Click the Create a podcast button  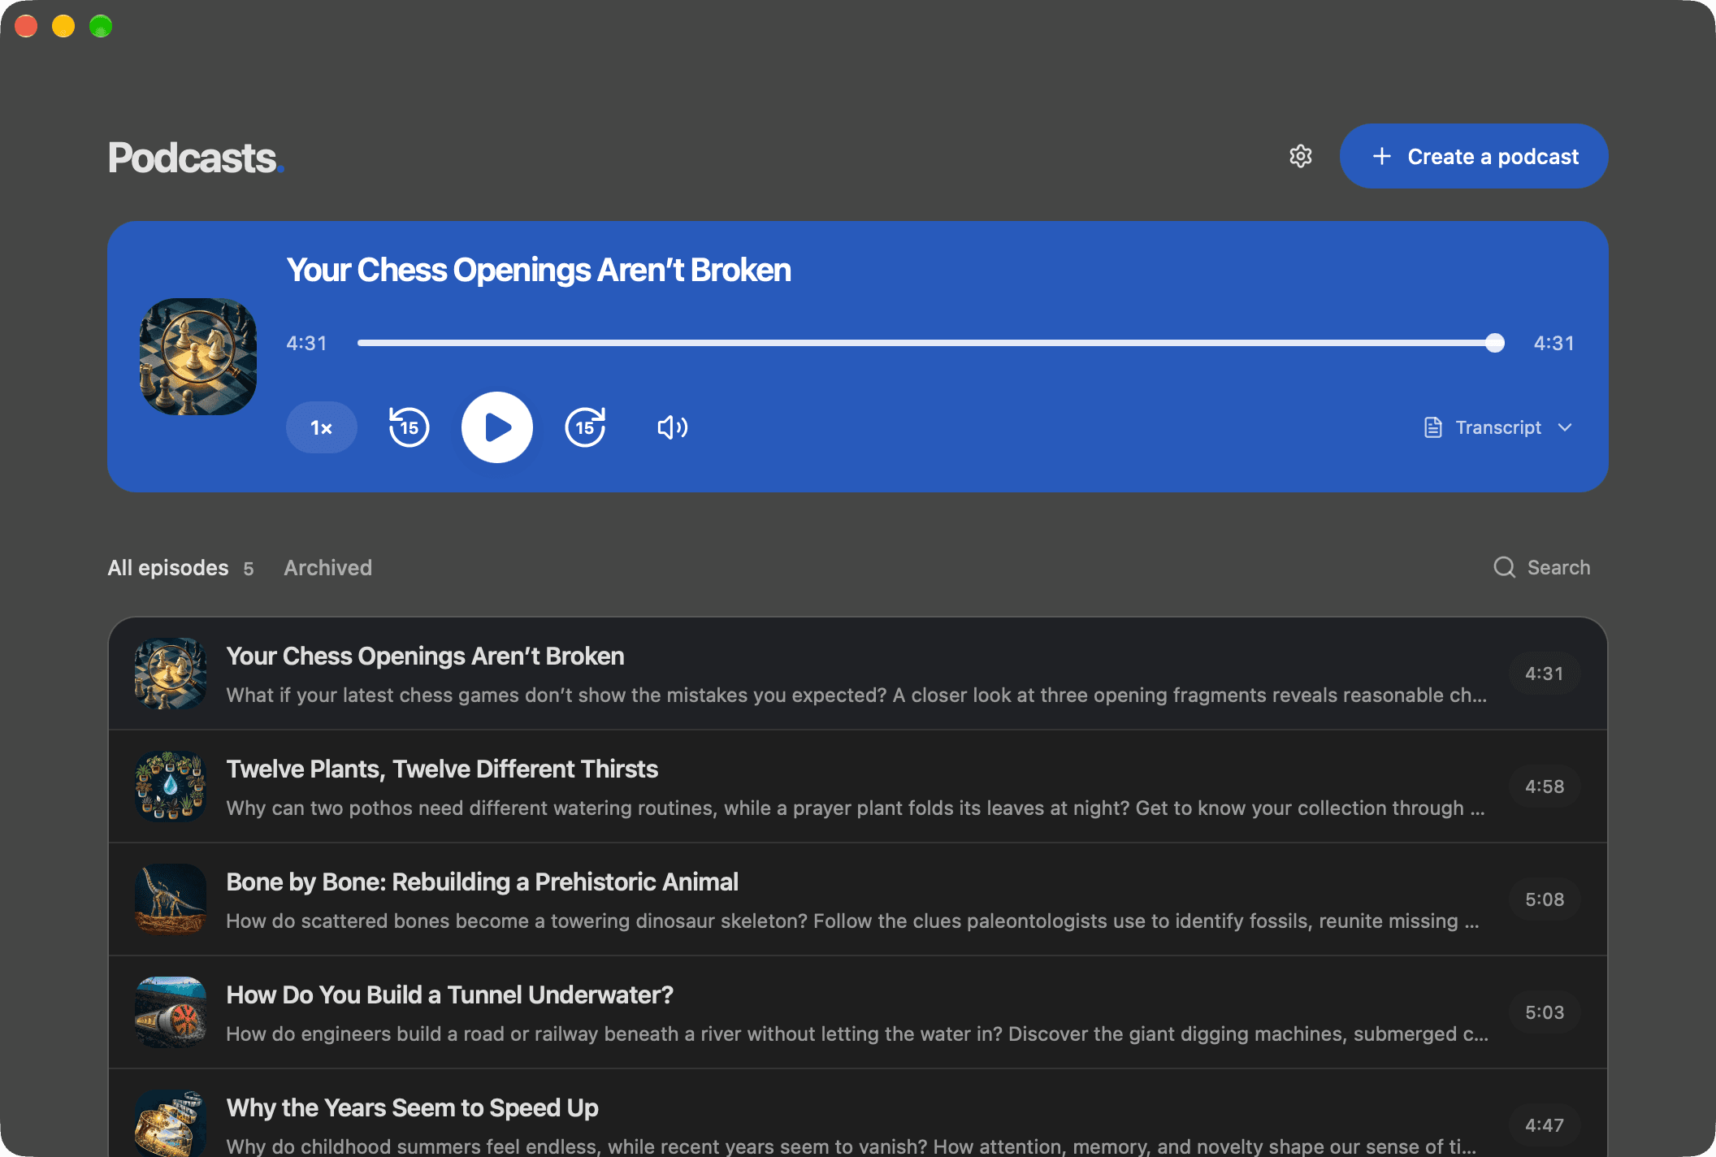coord(1474,156)
